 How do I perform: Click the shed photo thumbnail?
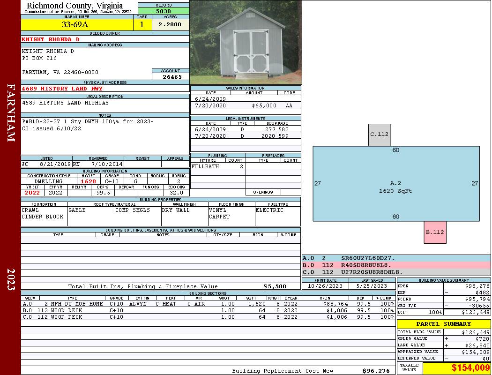(x=246, y=42)
